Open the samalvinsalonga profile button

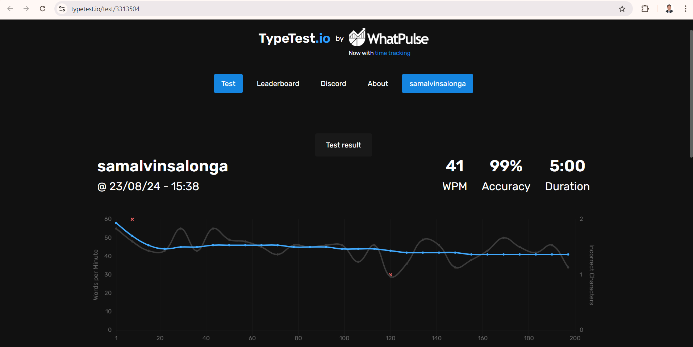pos(438,83)
